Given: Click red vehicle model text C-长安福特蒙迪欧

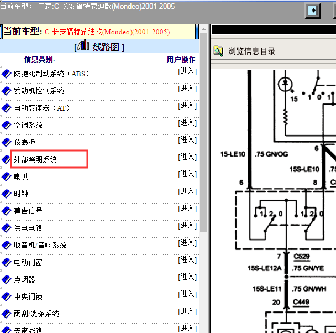Looking at the screenshot, I should pos(107,32).
